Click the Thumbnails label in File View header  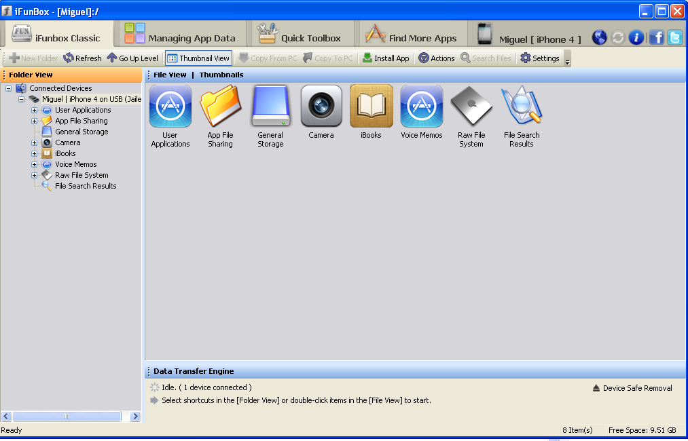[x=221, y=75]
